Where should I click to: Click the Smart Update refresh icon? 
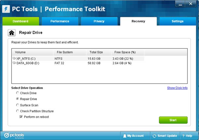[x=154, y=136]
